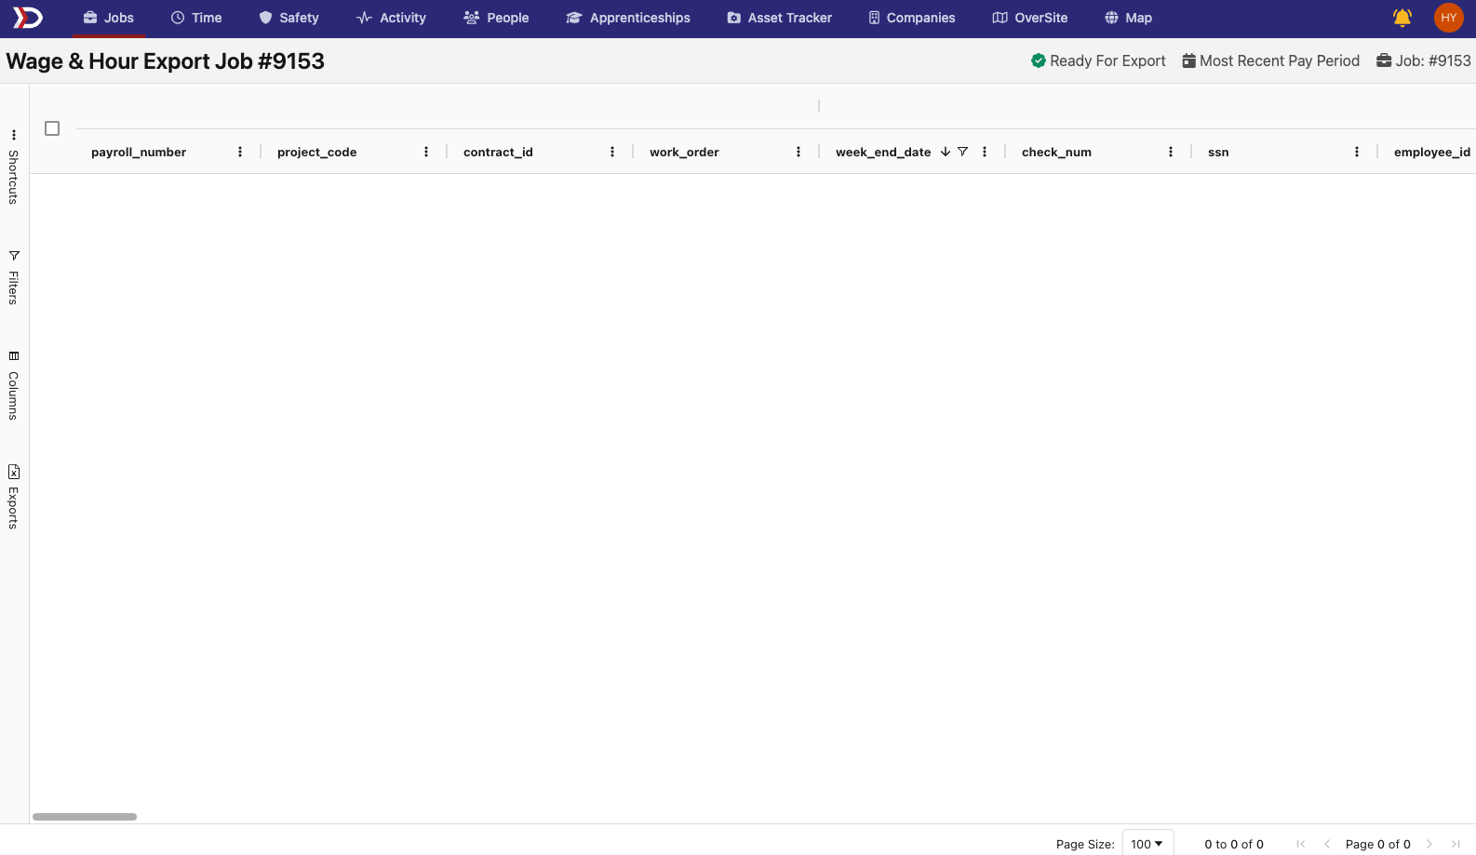Click the week_end_date column header
1476x855 pixels.
point(883,152)
